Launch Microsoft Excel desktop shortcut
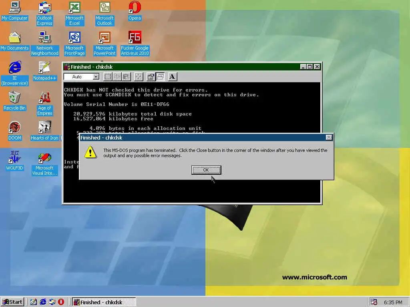 74,13
